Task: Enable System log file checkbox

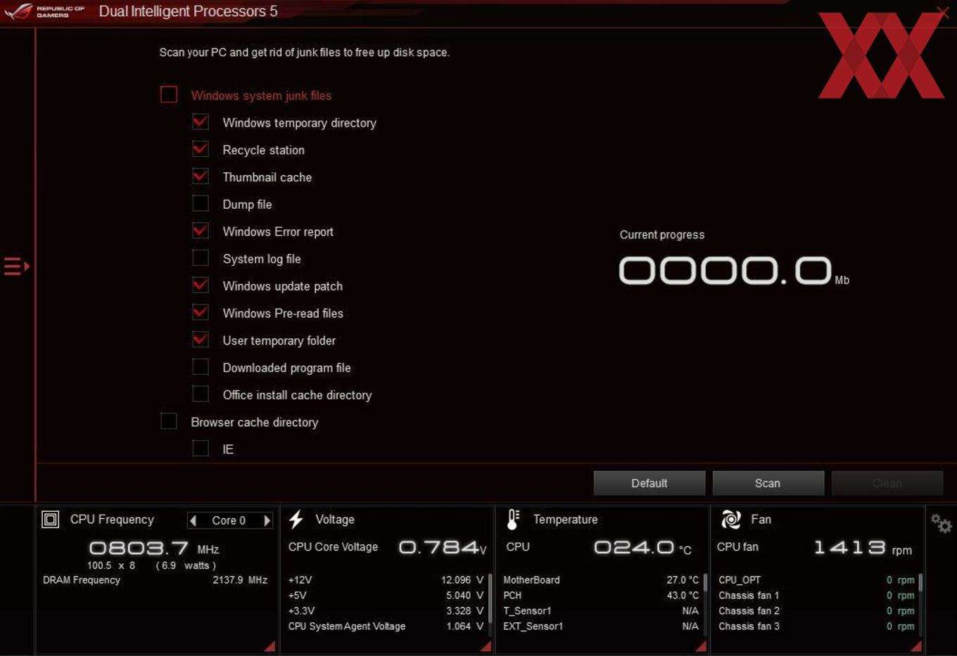Action: 201,258
